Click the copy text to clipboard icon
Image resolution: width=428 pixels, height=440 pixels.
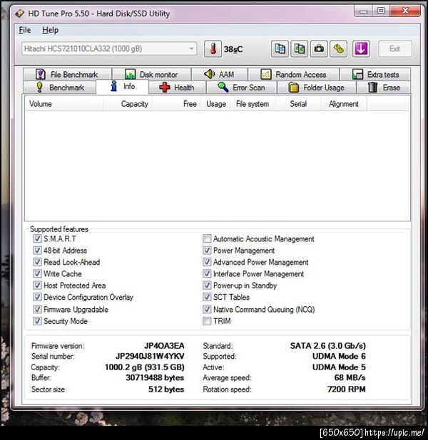tap(280, 49)
